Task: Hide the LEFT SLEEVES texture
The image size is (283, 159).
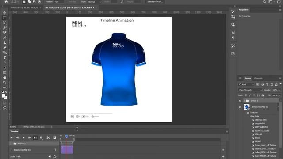Action: click(253, 127)
